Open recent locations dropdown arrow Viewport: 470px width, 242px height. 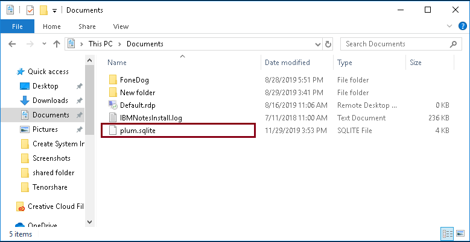pos(45,44)
